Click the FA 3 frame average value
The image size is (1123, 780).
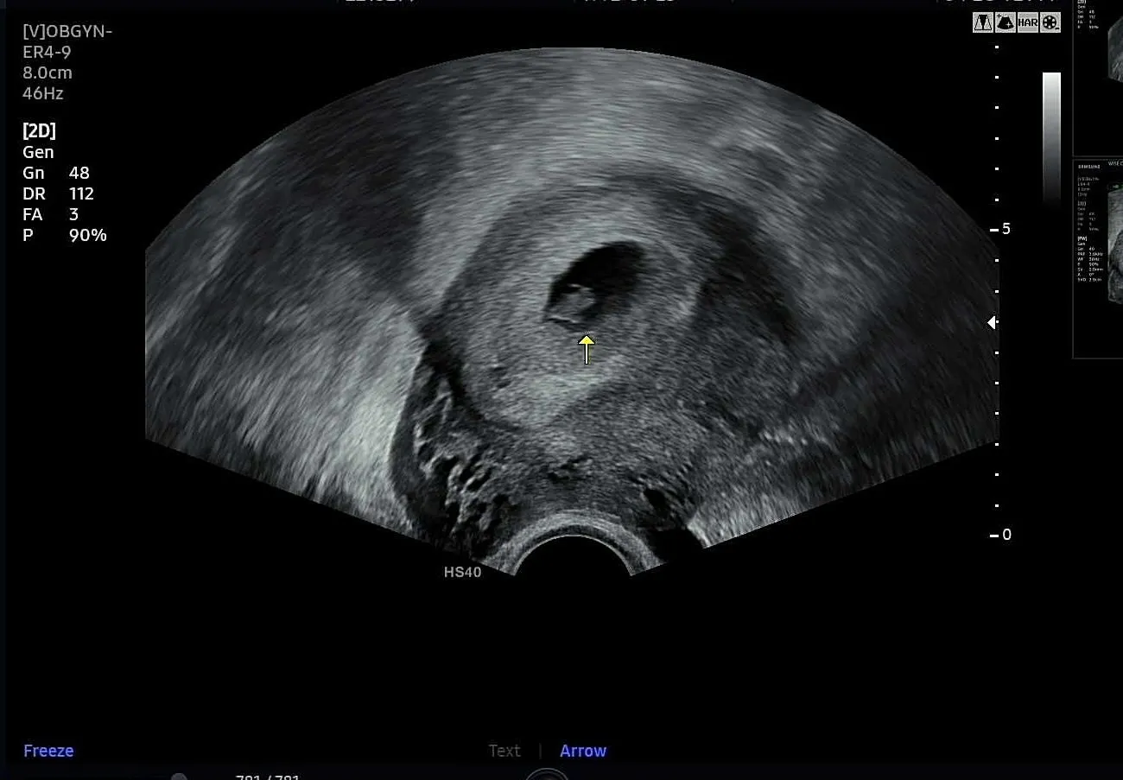pyautogui.click(x=51, y=214)
